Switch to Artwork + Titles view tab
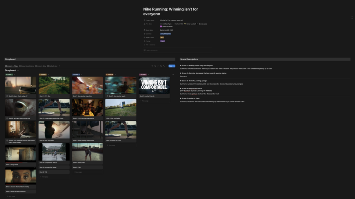The width and height of the screenshot is (355, 199). pyautogui.click(x=11, y=66)
